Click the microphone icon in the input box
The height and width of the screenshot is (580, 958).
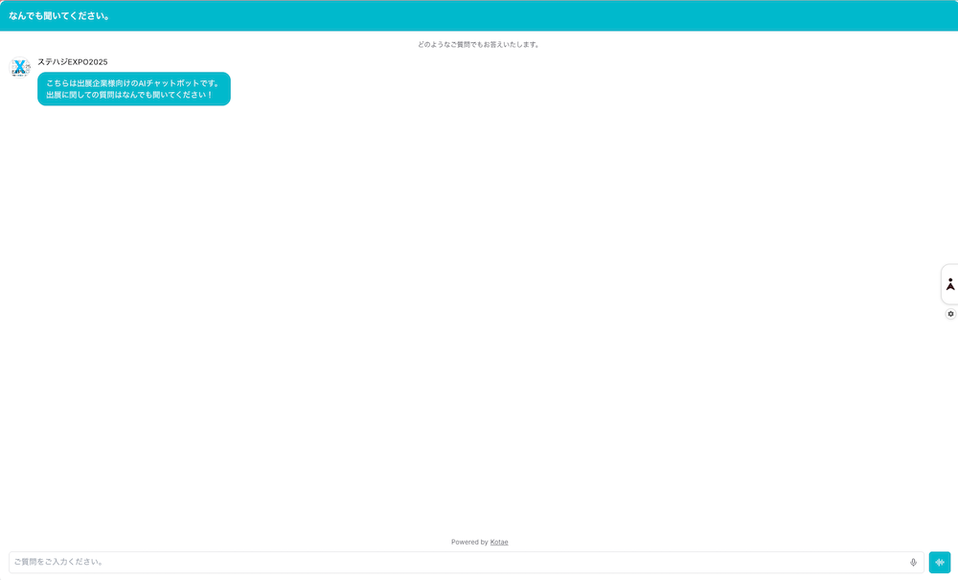point(913,563)
